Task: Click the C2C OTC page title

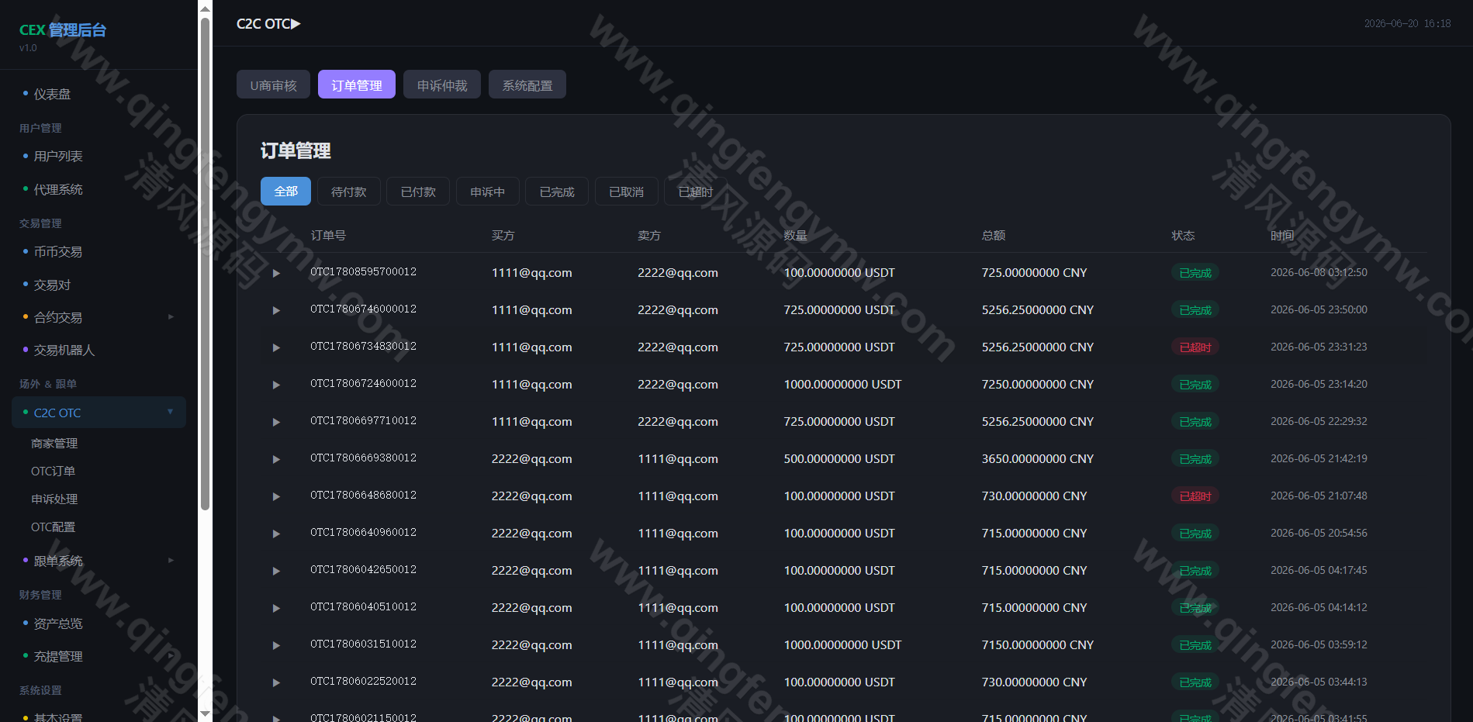Action: (x=268, y=24)
